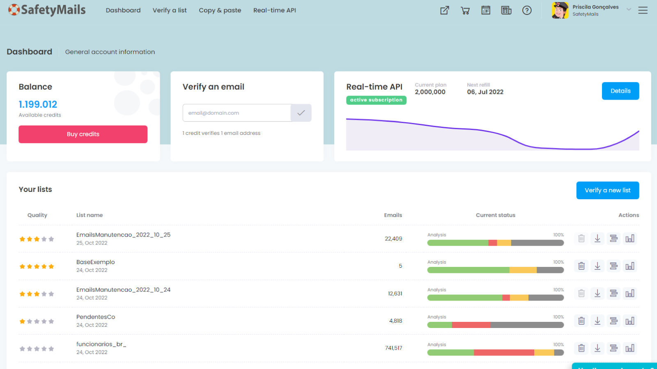Screen dimensions: 657x369
Task: Open the help question mark icon
Action: coord(526,11)
